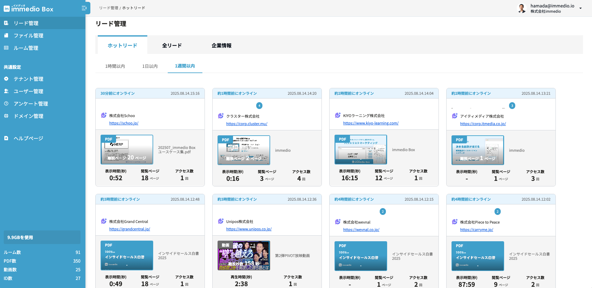Filter leads by 1時間以内
Screen dimensions: 592x288
pyautogui.click(x=115, y=66)
